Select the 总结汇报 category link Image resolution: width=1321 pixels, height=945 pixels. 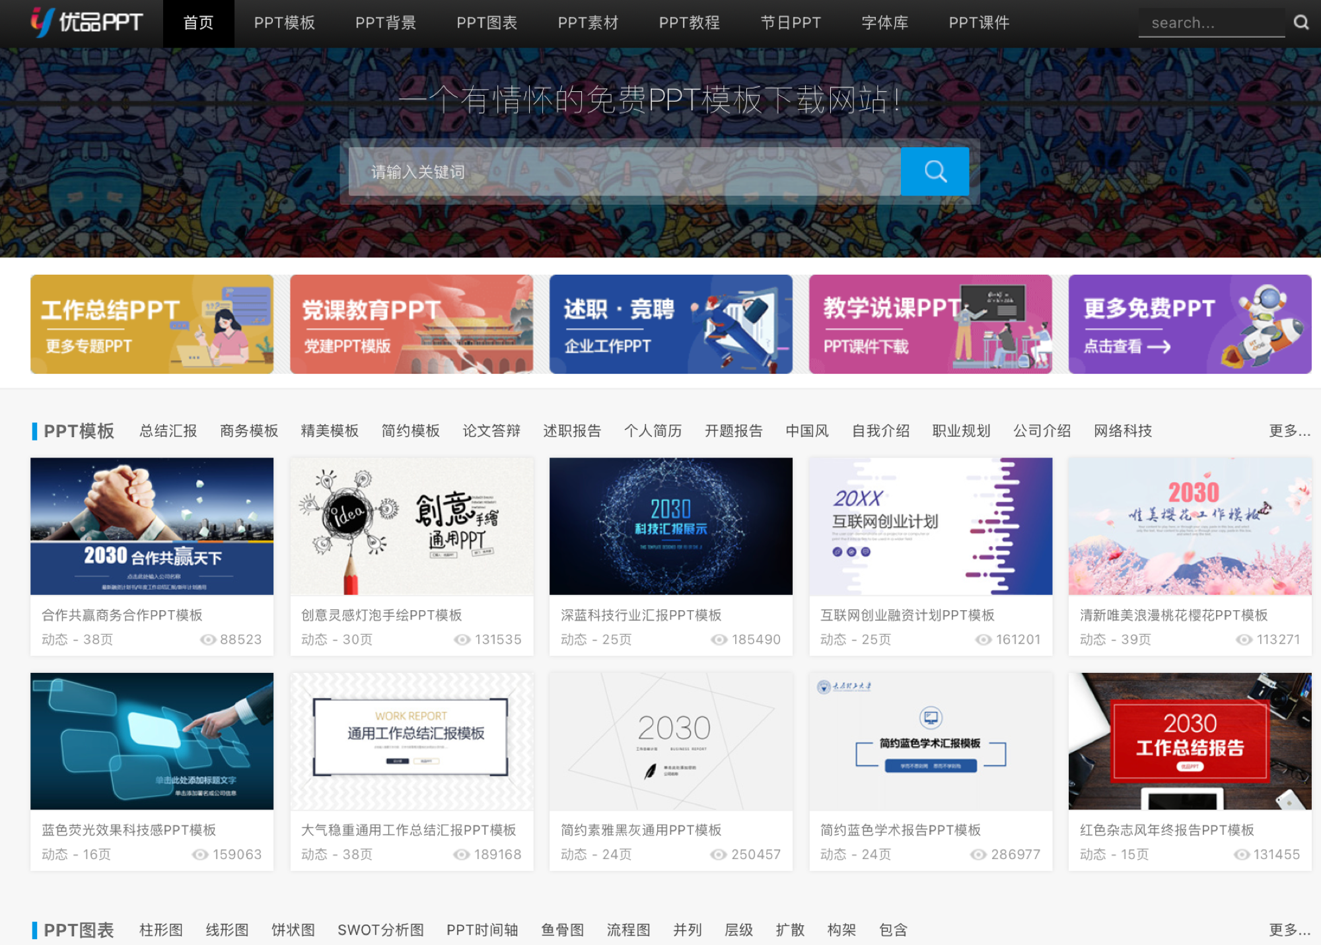tap(168, 431)
